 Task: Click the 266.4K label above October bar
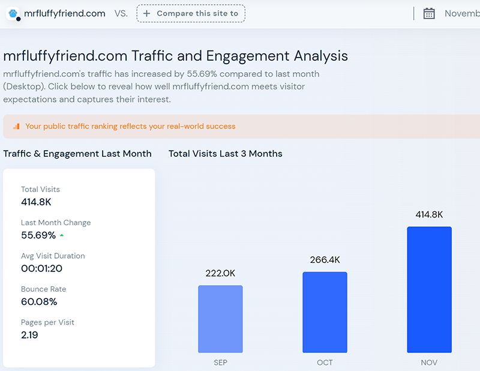[325, 260]
